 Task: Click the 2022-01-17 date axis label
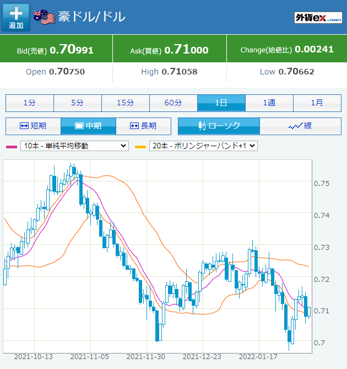(258, 357)
